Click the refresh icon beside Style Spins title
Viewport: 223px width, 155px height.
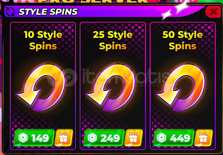tap(10, 12)
